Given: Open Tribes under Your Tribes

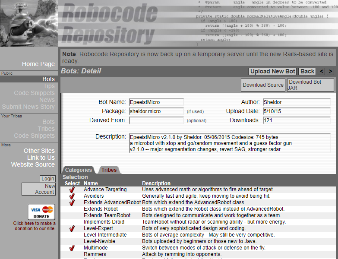Looking at the screenshot, I should (46, 129).
